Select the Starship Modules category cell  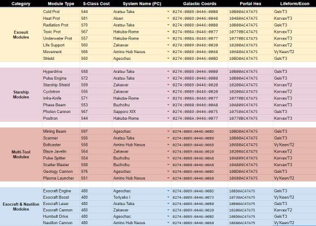pos(21,94)
